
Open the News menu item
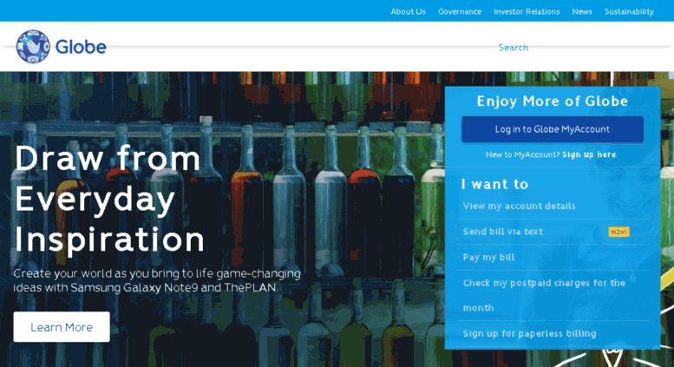tap(582, 11)
